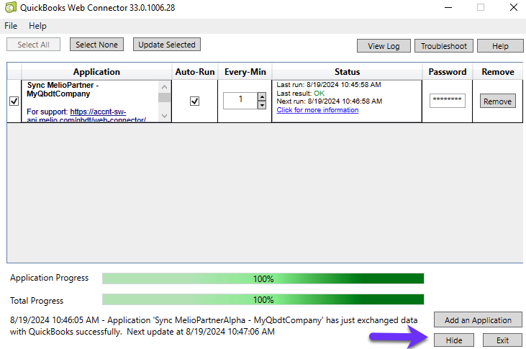Click the Exit button
The image size is (526, 349).
(x=502, y=340)
